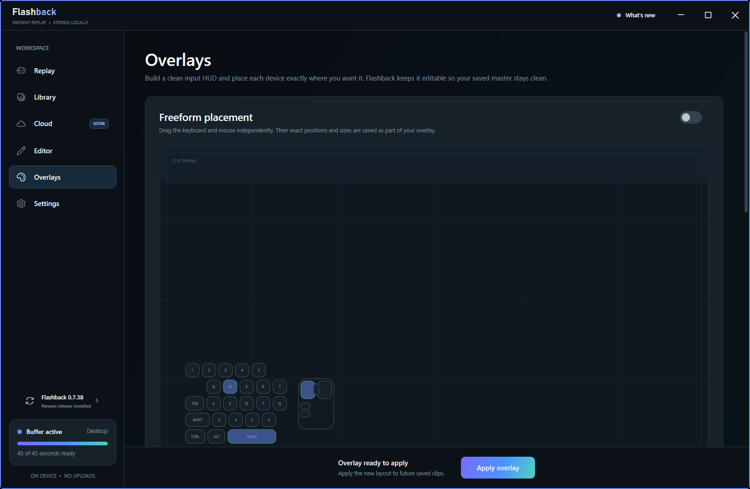Image resolution: width=750 pixels, height=489 pixels.
Task: Click the Overlays palette icon
Action: coord(21,177)
